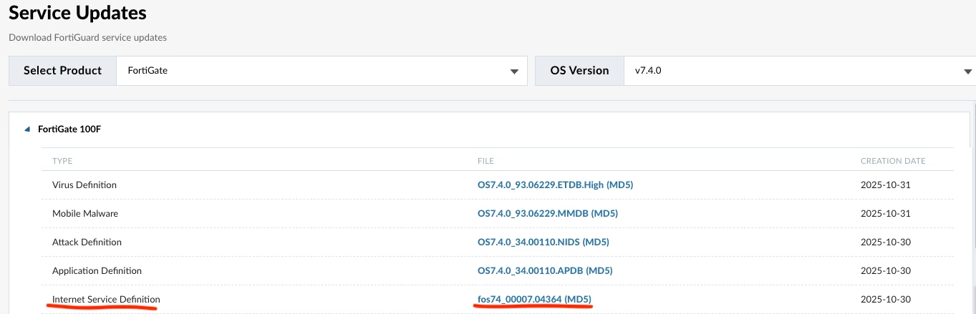Select the Internet Service Definition row label
Image resolution: width=976 pixels, height=314 pixels.
pos(106,299)
